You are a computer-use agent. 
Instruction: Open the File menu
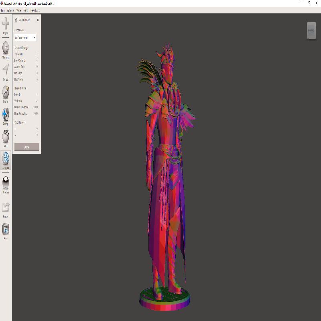pos(3,10)
